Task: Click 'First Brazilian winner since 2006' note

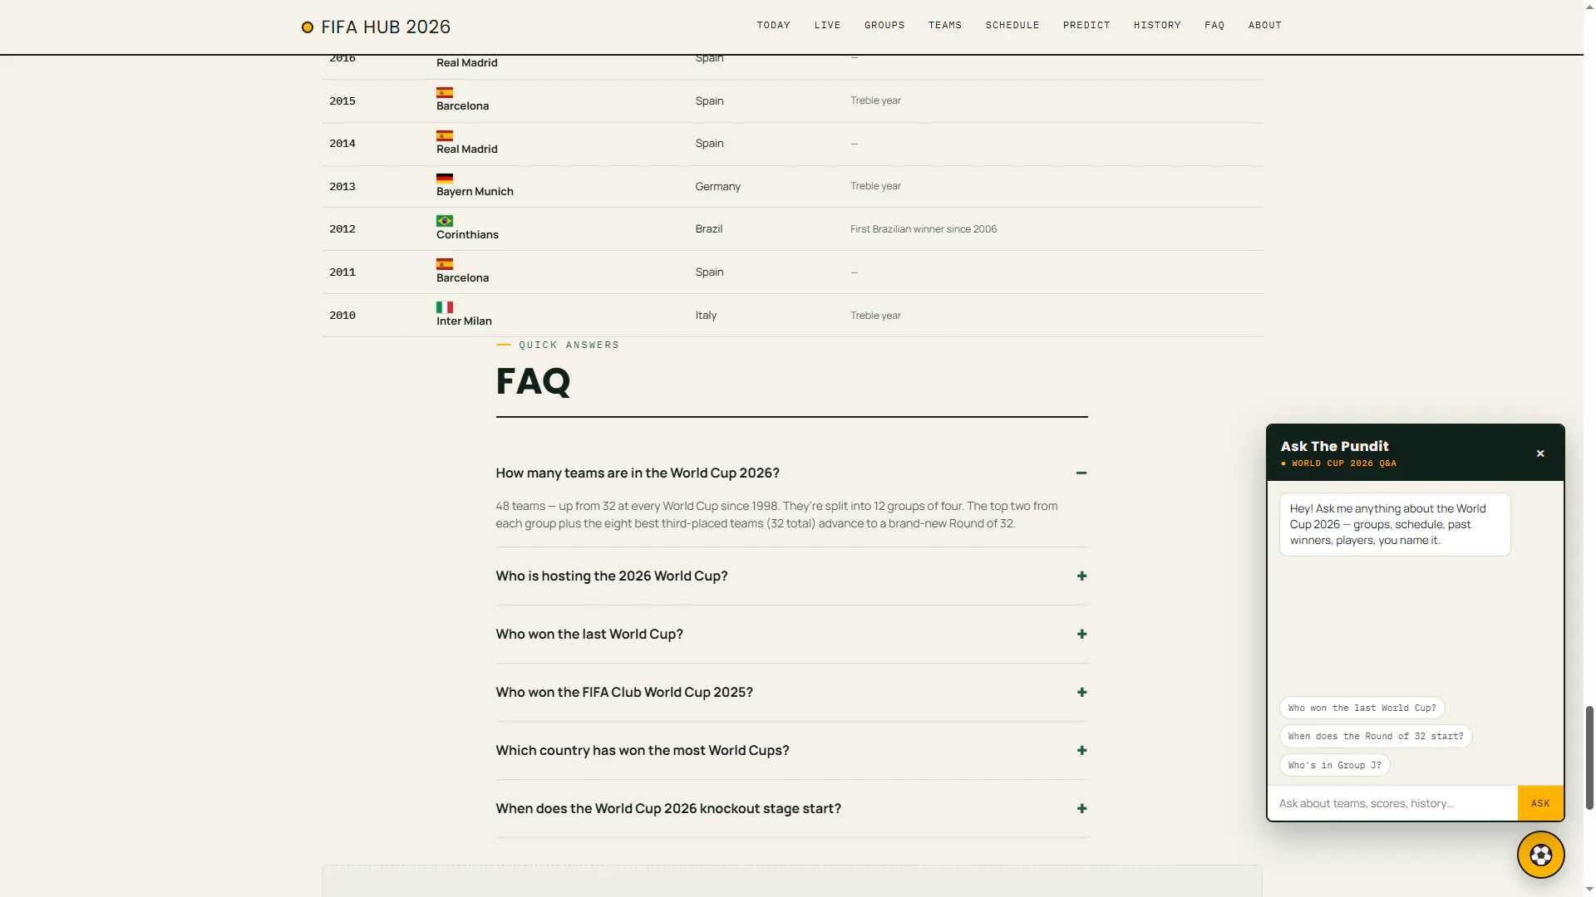Action: click(924, 229)
